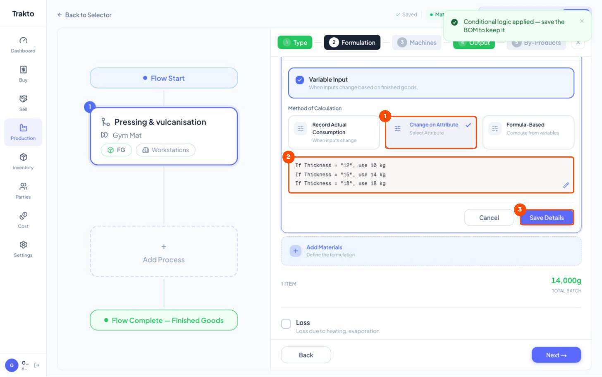This screenshot has width=602, height=377.
Task: Click the Workstations chip on process card
Action: pyautogui.click(x=166, y=150)
